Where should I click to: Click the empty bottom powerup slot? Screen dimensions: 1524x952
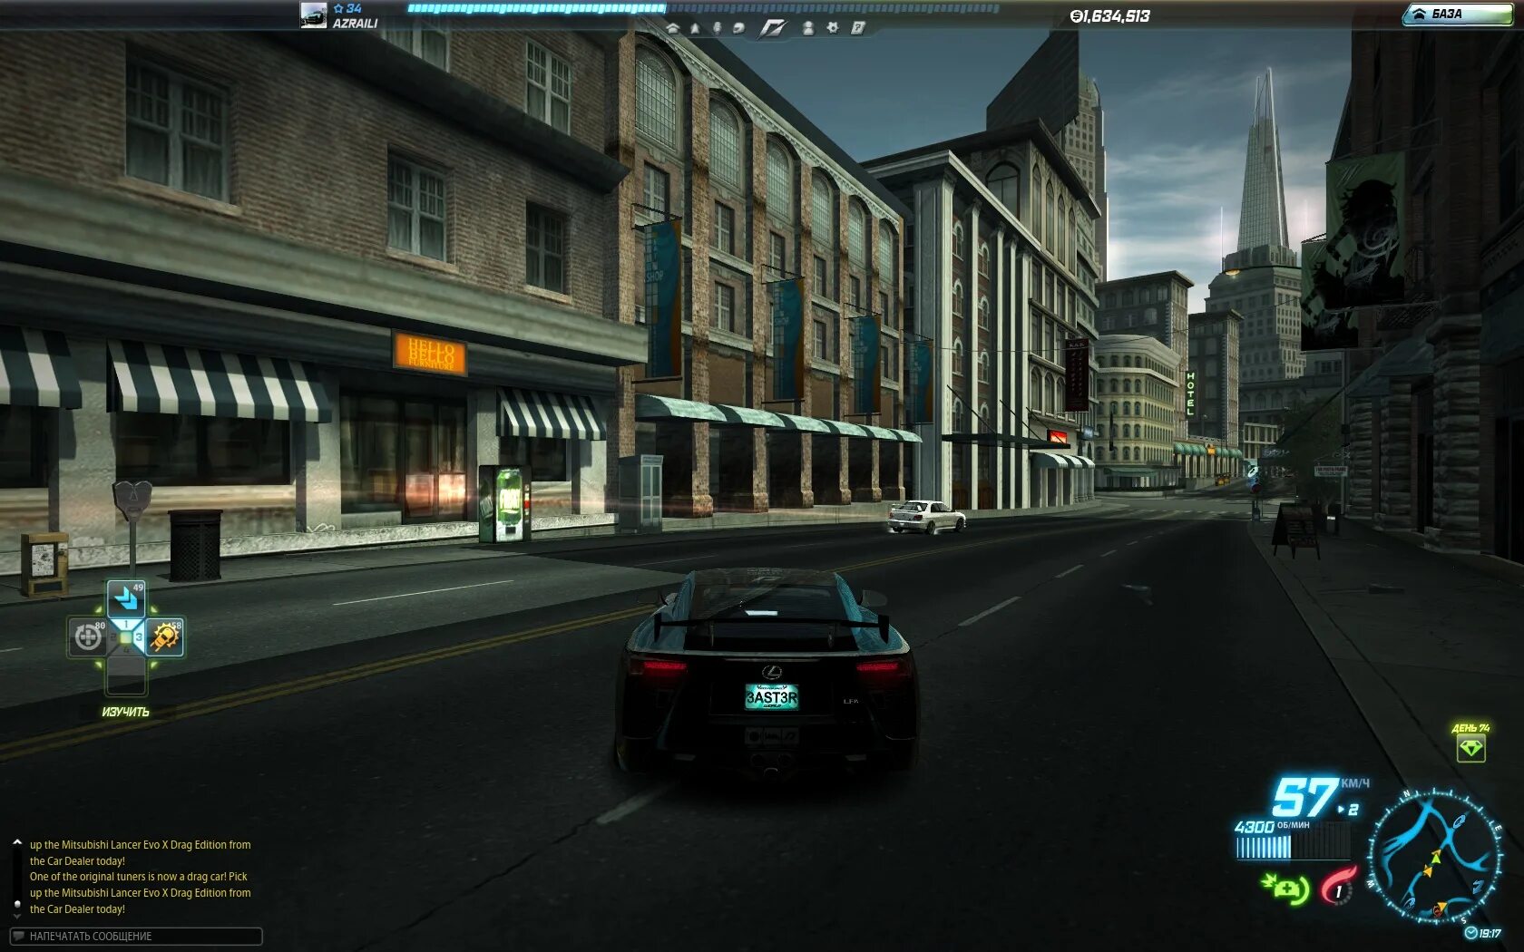click(x=126, y=675)
